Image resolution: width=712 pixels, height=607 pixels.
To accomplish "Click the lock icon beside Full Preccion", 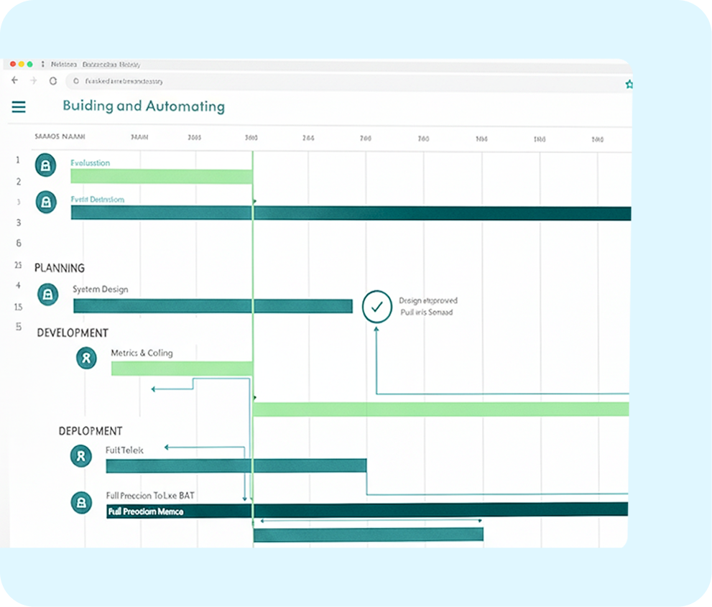I will [x=81, y=502].
